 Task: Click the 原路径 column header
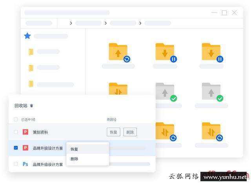coord(111,120)
